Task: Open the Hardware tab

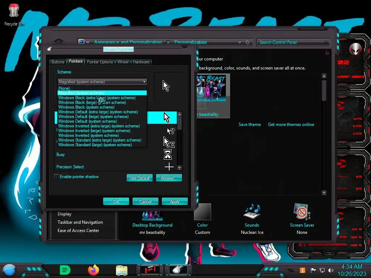Action: click(x=141, y=62)
